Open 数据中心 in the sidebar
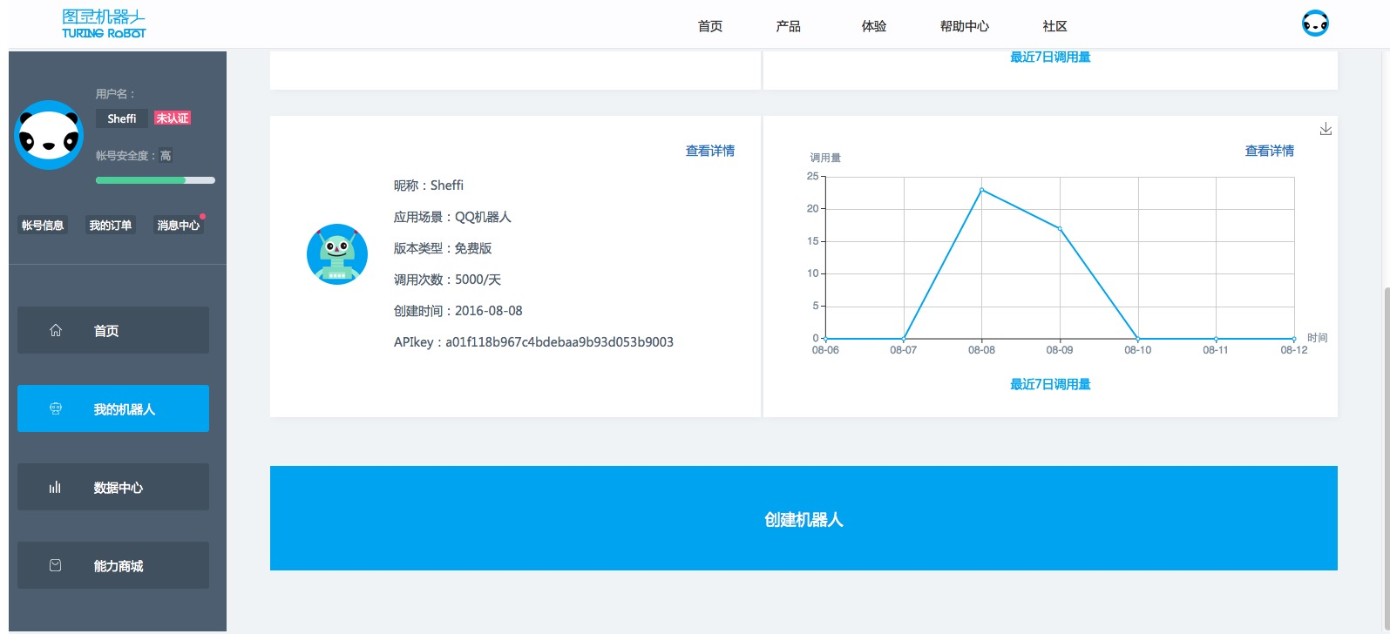 (x=113, y=487)
